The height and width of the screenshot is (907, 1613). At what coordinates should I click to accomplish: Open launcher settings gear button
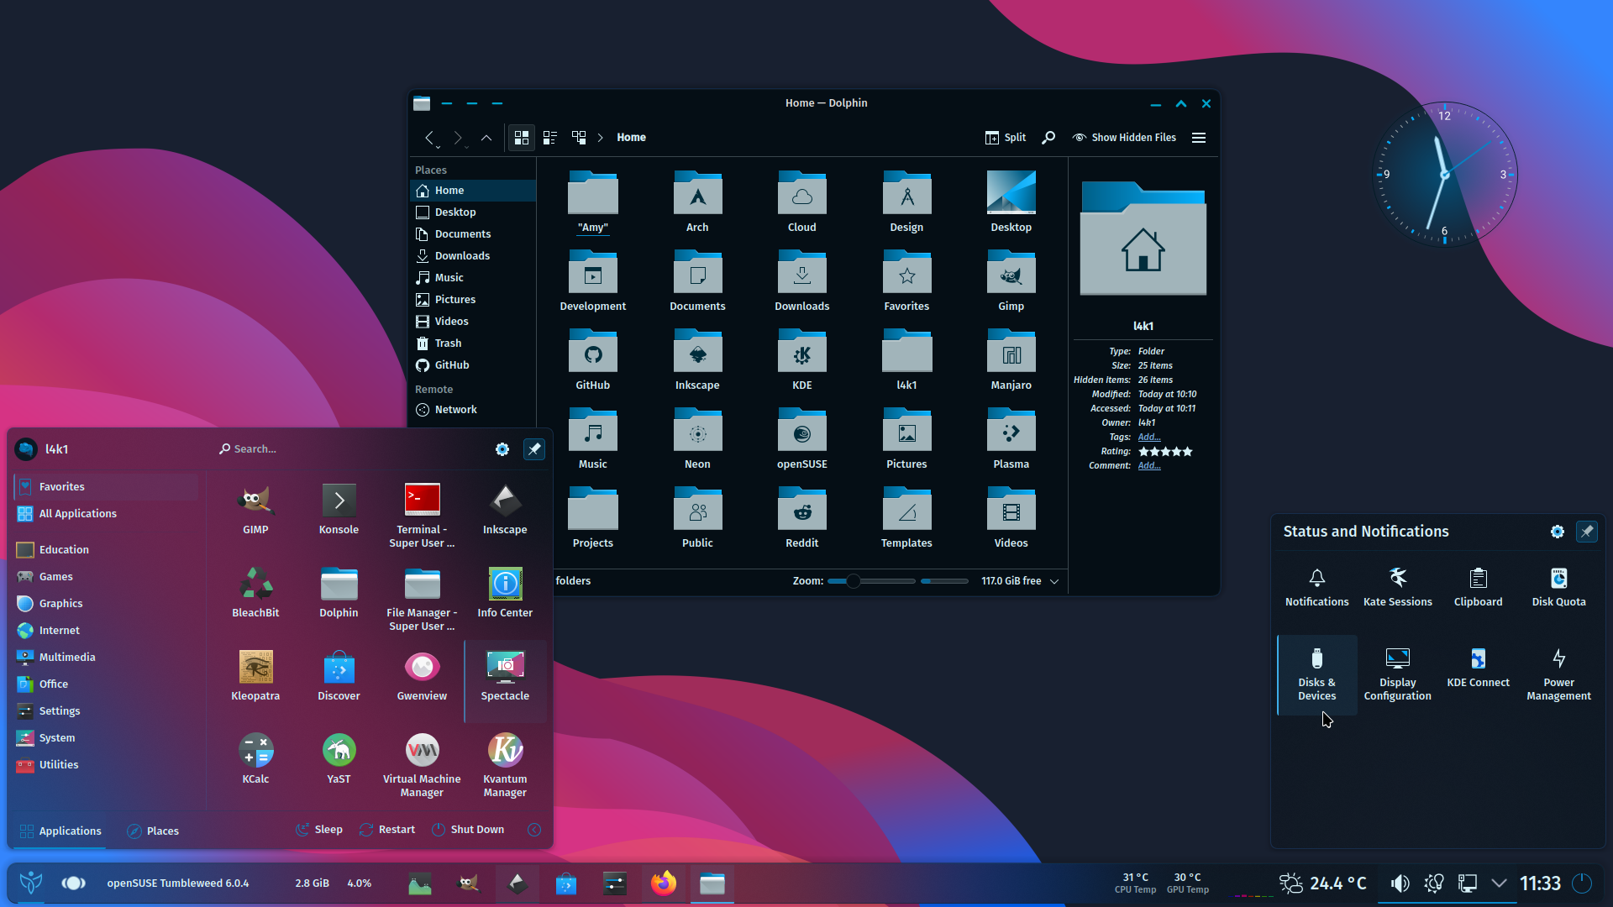click(502, 449)
